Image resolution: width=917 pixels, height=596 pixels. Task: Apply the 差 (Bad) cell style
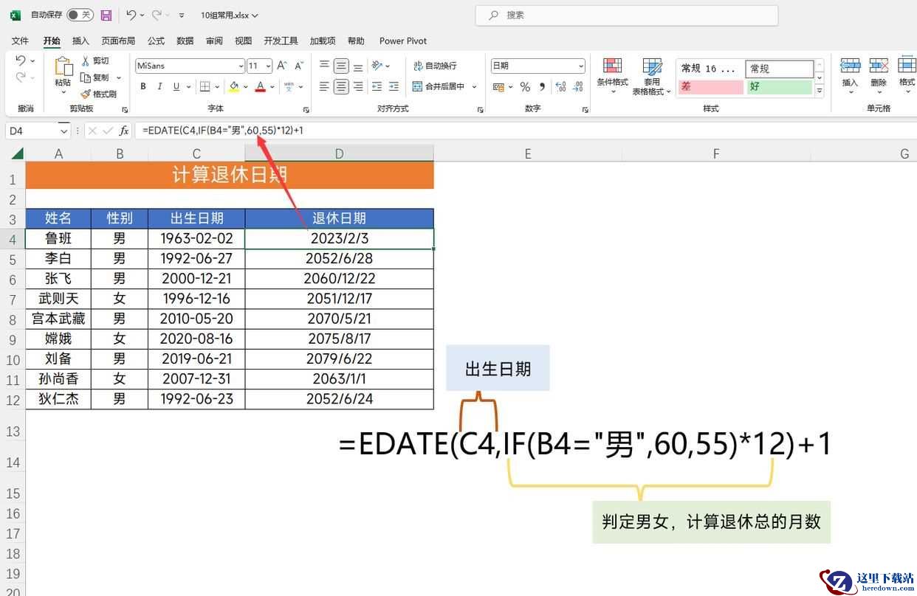click(x=710, y=86)
